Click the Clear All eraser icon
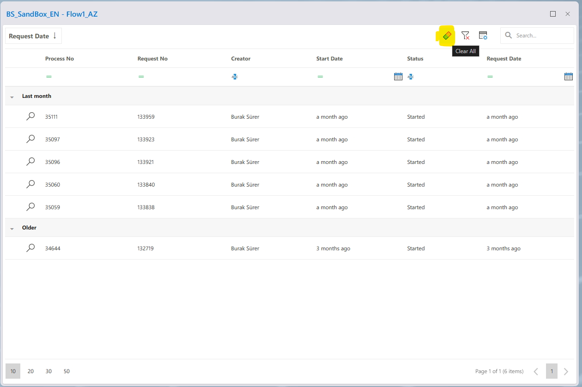582x387 pixels. [x=447, y=36]
